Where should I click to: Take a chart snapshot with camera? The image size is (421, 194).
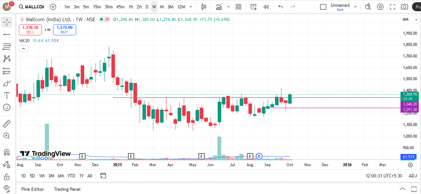coord(405,7)
